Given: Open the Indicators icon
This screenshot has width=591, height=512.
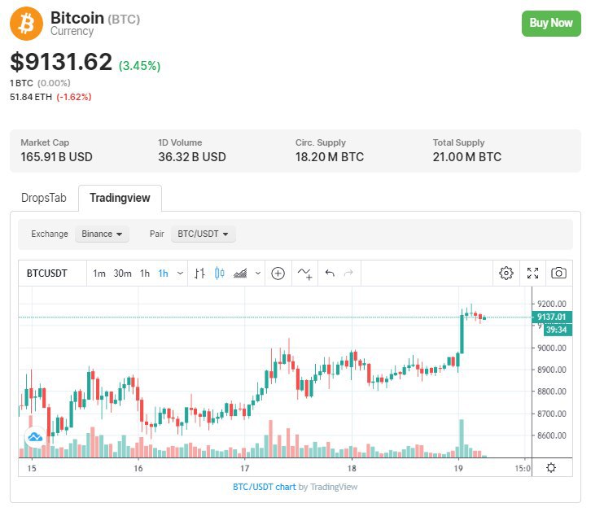Looking at the screenshot, I should point(304,274).
